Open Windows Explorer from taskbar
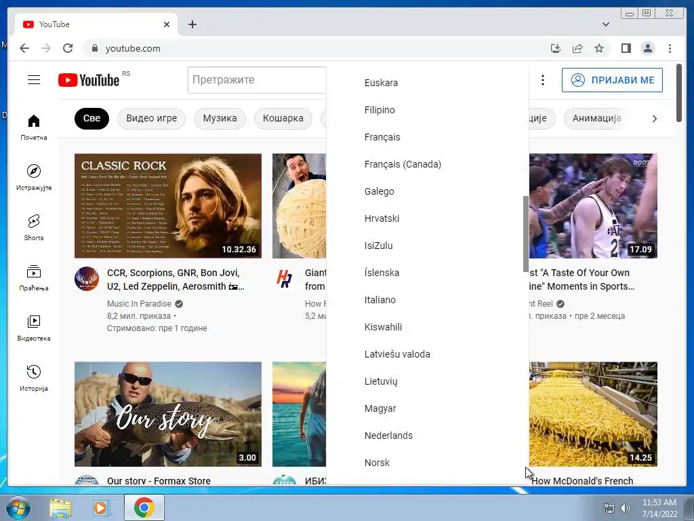Viewport: 694px width, 521px height. 60,507
